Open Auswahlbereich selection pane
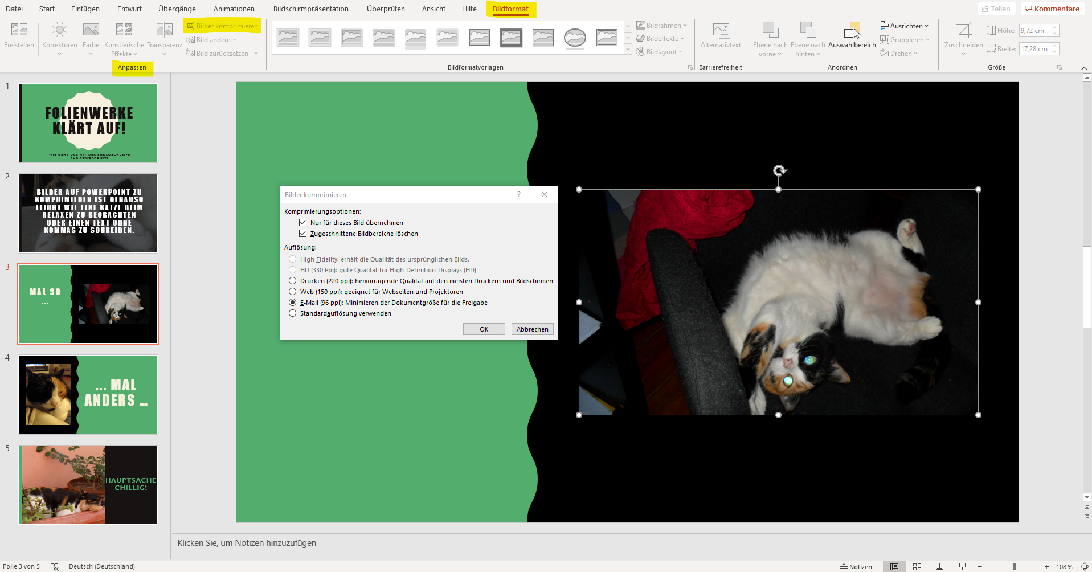 tap(852, 36)
